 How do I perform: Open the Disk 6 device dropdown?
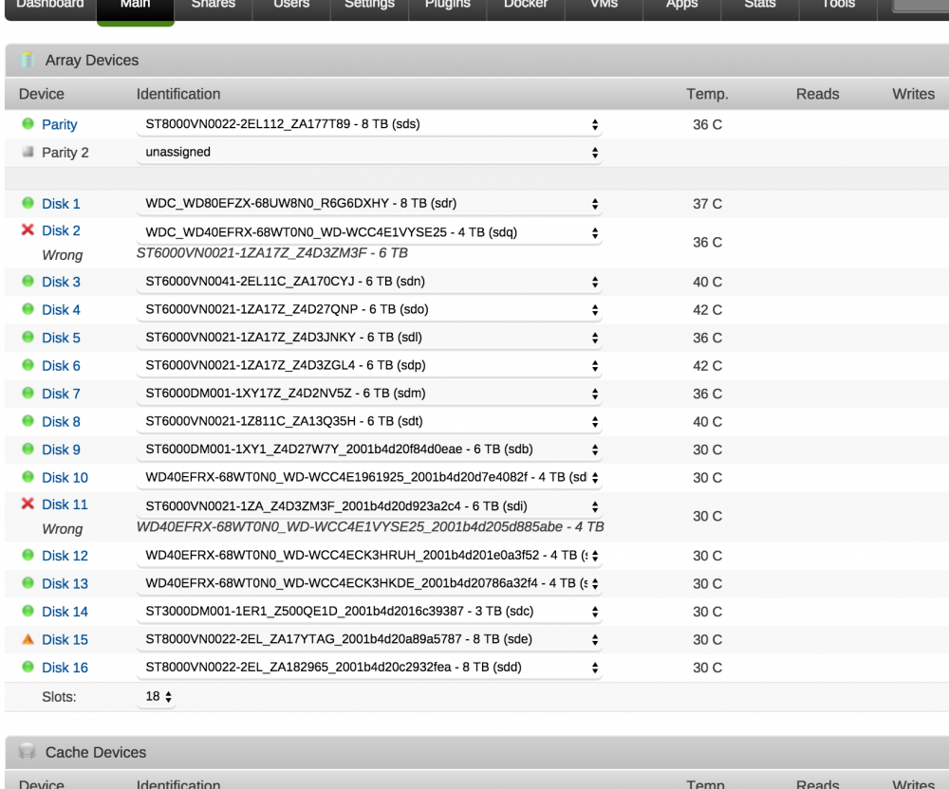[x=369, y=366]
